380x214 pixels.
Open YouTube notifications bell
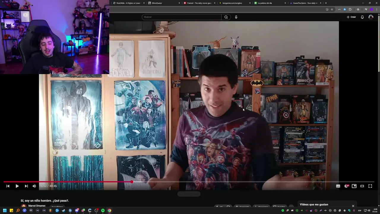point(362,17)
